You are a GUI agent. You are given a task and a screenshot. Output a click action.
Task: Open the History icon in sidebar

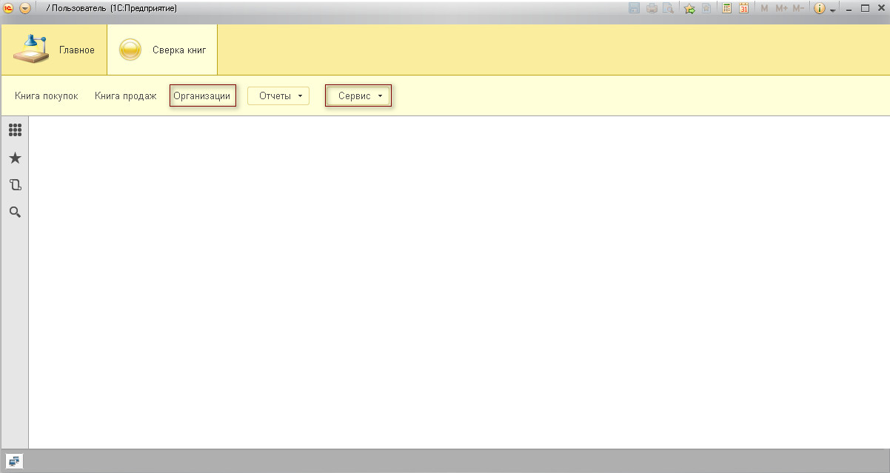(15, 185)
